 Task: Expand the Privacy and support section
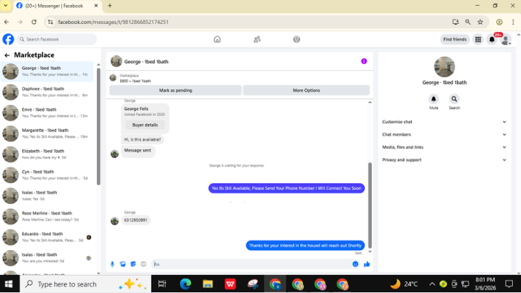(444, 160)
